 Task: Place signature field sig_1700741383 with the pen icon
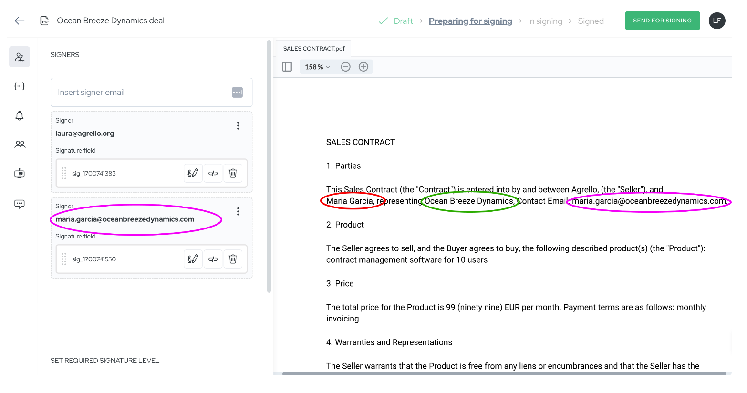point(193,173)
